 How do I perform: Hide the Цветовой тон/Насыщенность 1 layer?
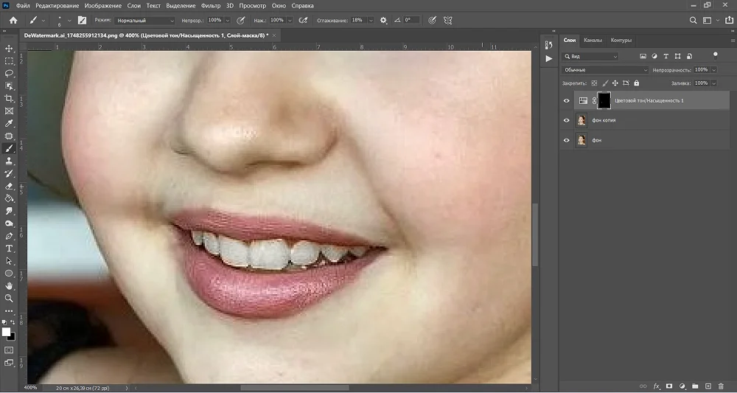566,100
